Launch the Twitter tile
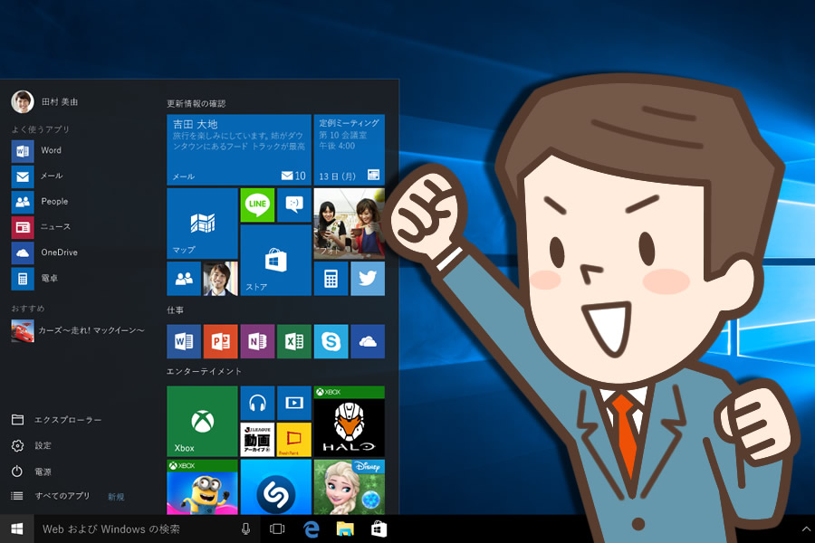 click(x=368, y=279)
